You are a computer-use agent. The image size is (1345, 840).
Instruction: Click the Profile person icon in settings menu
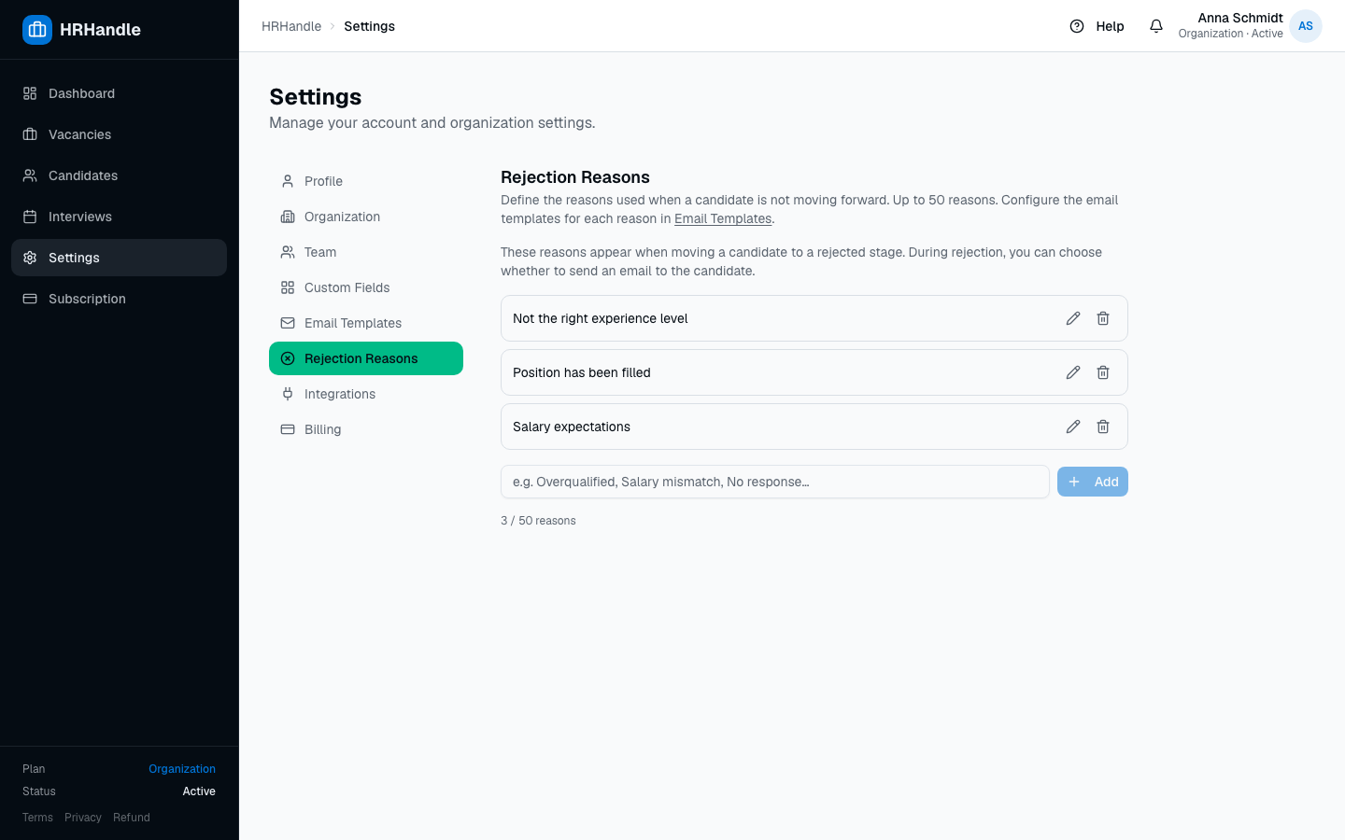288,181
